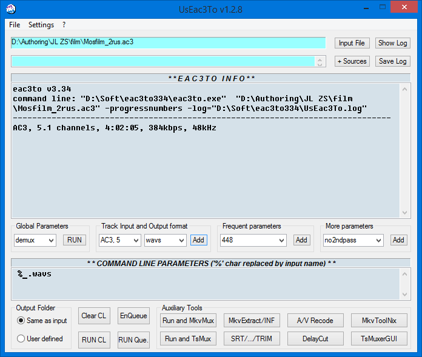Maximize the UsEac3To window

pyautogui.click(x=383, y=7)
